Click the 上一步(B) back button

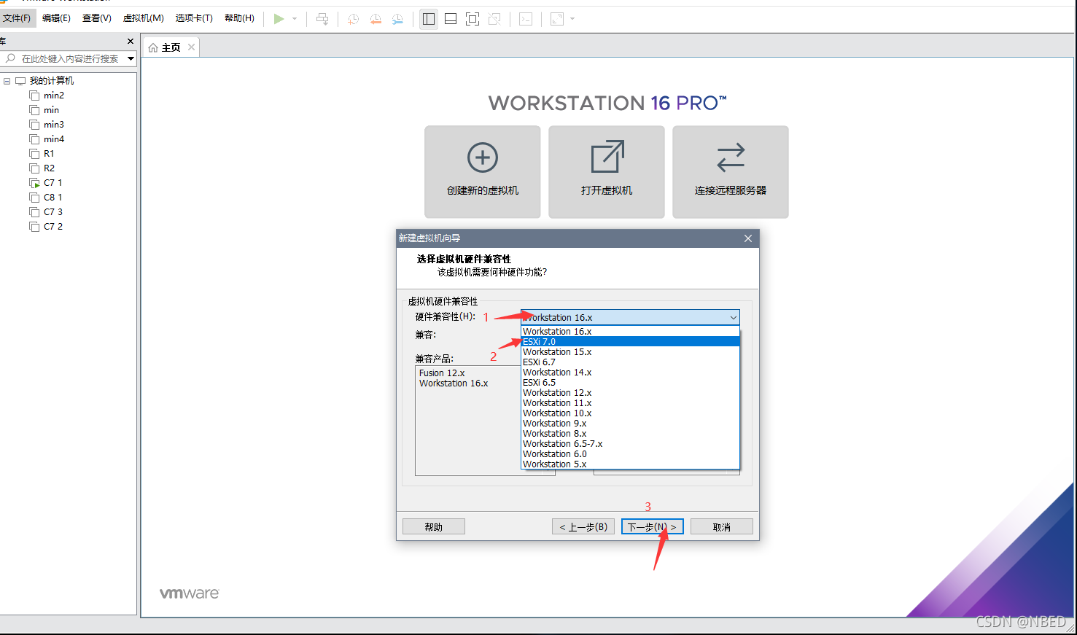[583, 526]
